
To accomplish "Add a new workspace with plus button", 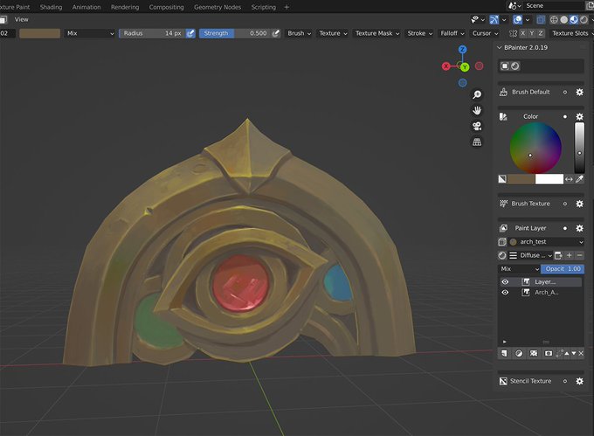I will (287, 7).
